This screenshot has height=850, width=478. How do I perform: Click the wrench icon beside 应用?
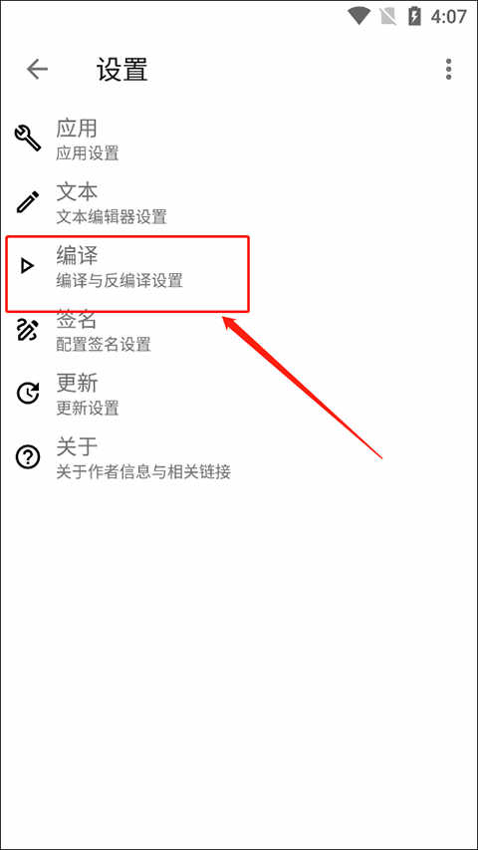28,138
